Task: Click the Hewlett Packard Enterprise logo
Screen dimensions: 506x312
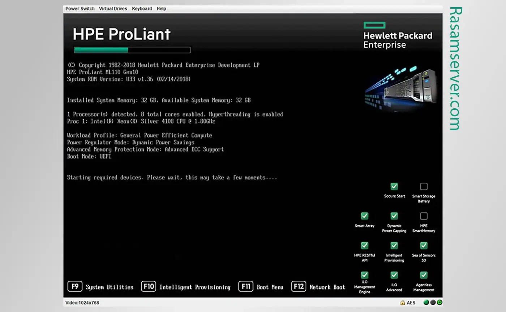Action: click(x=398, y=35)
